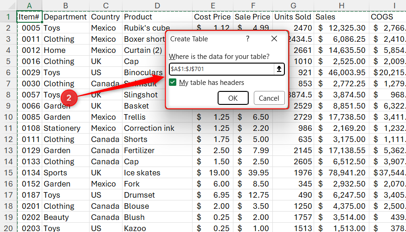Select column G header

pyautogui.click(x=293, y=6)
